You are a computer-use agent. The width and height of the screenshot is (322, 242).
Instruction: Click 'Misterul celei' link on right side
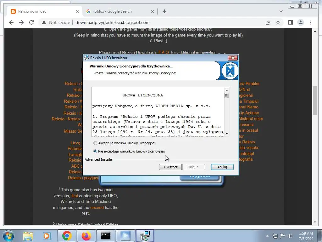251,119
